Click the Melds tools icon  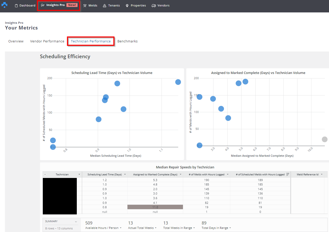[85, 5]
